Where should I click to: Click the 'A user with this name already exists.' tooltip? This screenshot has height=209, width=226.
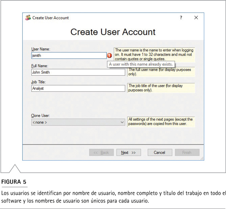pos(141,64)
